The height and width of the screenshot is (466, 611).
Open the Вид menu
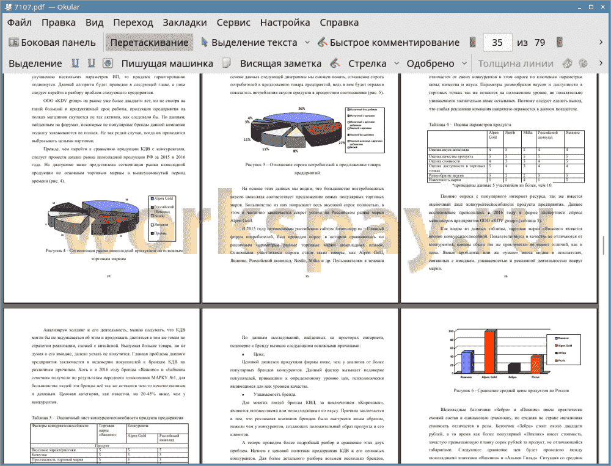click(94, 23)
